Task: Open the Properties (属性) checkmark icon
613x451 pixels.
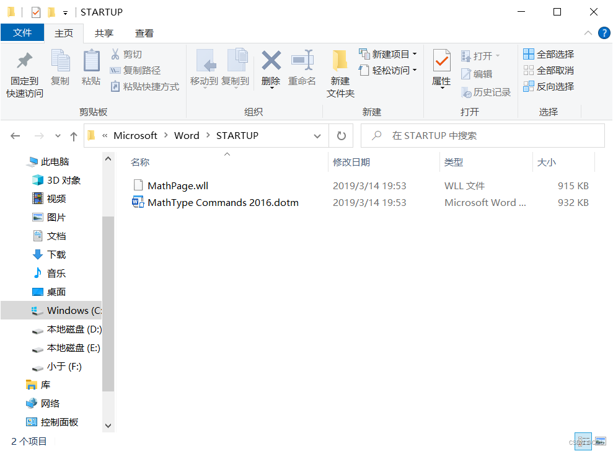Action: 441,60
